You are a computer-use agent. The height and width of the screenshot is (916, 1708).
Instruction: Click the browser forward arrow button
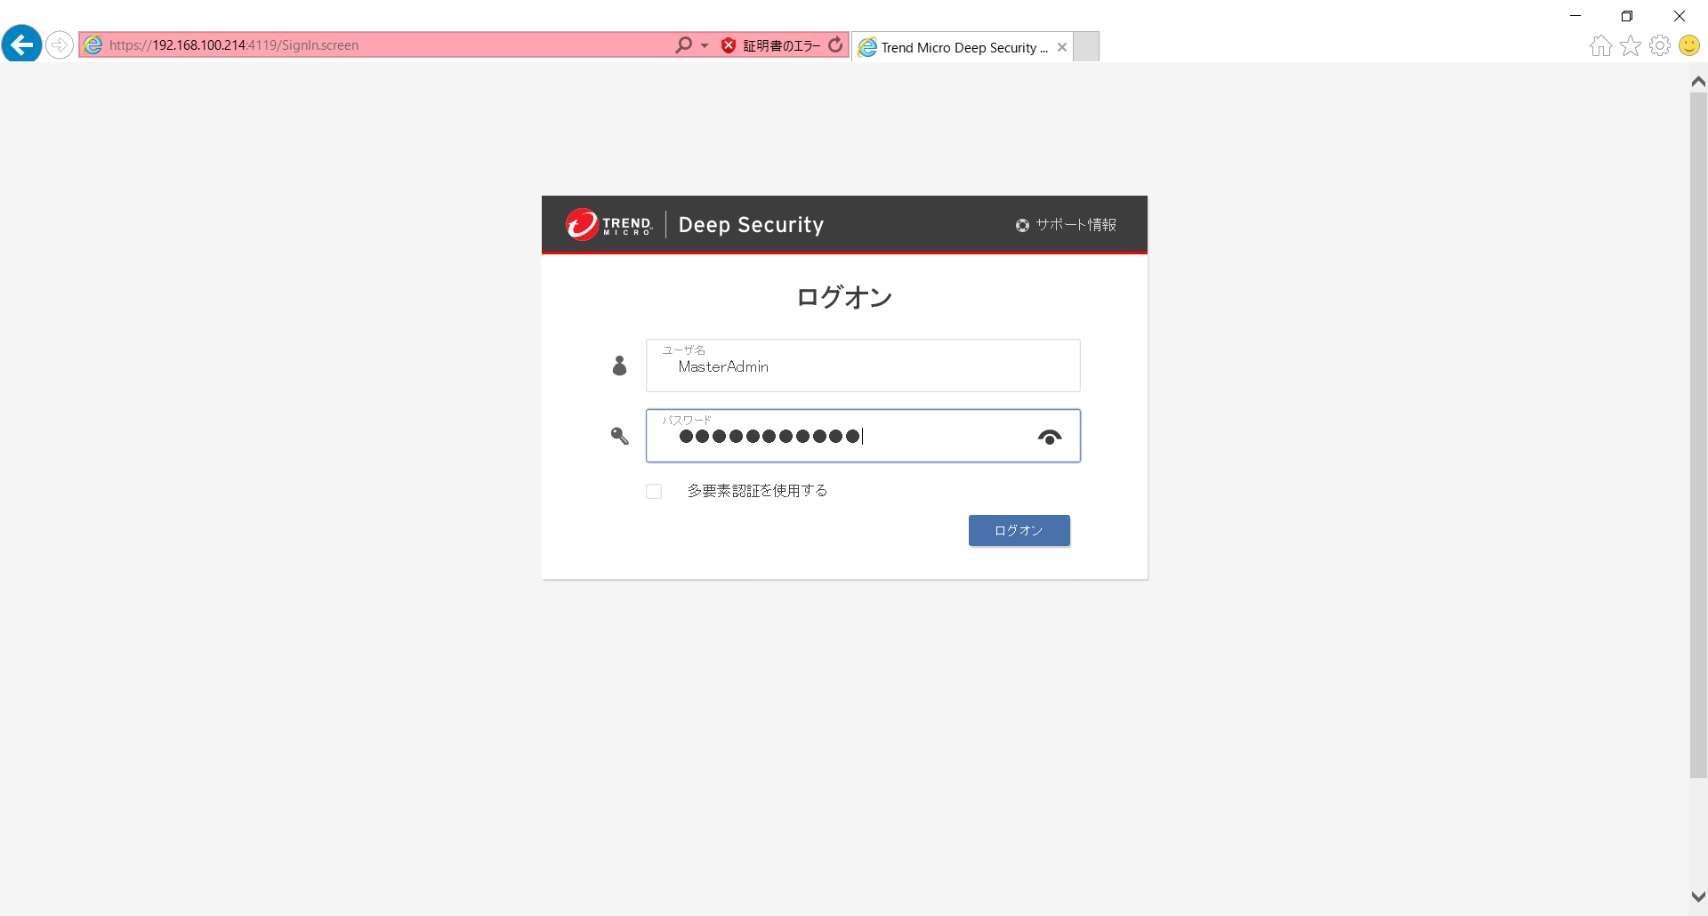[x=60, y=44]
